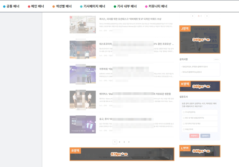The image size is (239, 167).
Task: Open the 퍼시스 office desk article thumbnail
Action: coord(83,25)
